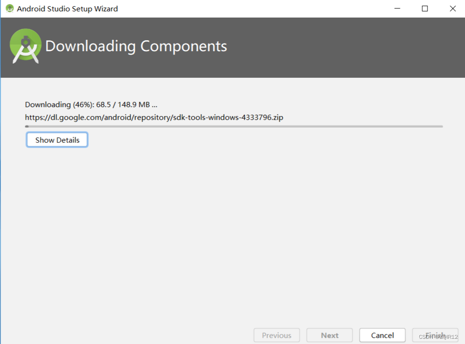Select the sdk-tools-windows zip URL text
465x344 pixels.
click(x=154, y=118)
